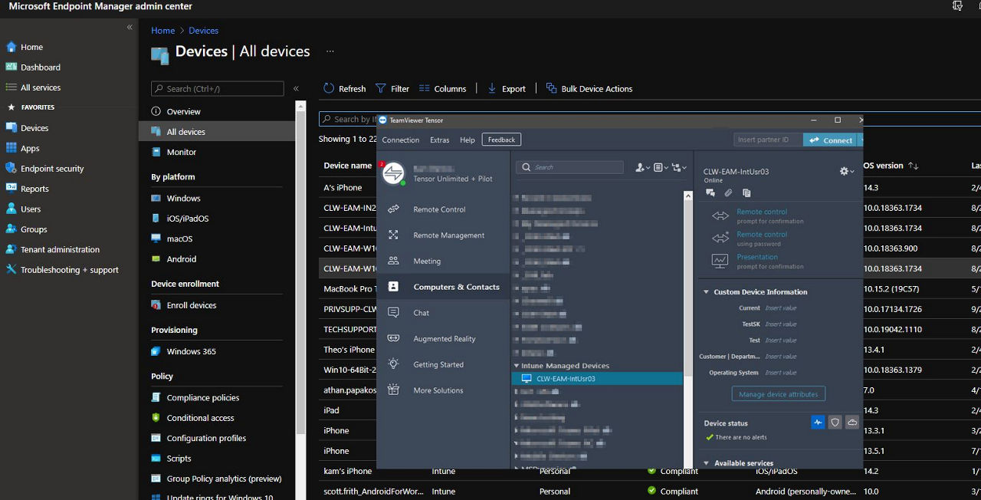Screen dimensions: 981x500
Task: Collapse the Custom Device Information section
Action: click(706, 291)
